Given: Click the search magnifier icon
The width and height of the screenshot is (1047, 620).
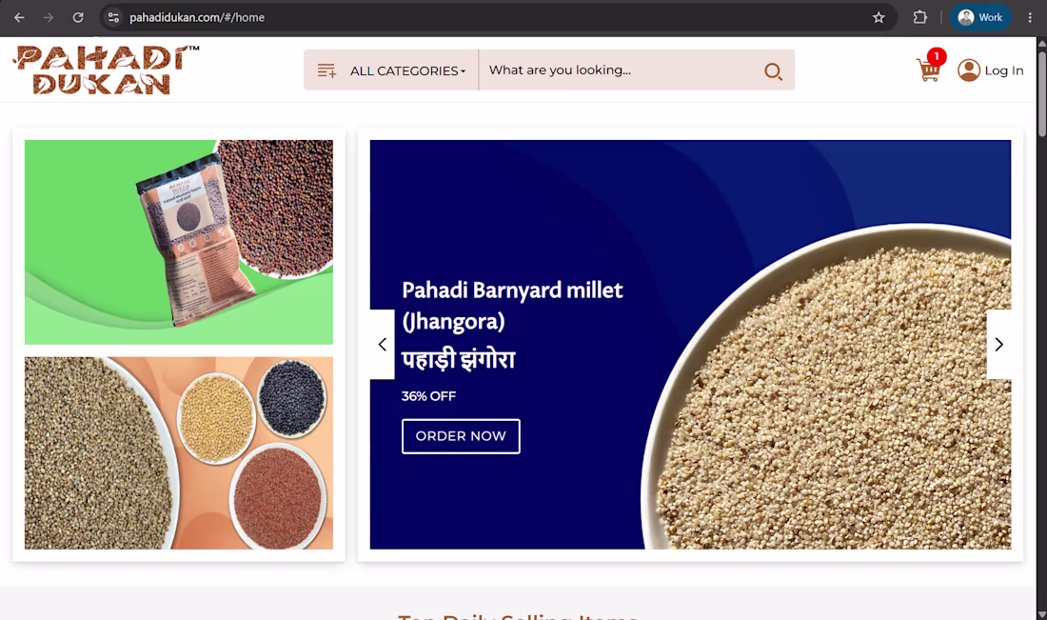Looking at the screenshot, I should (773, 70).
